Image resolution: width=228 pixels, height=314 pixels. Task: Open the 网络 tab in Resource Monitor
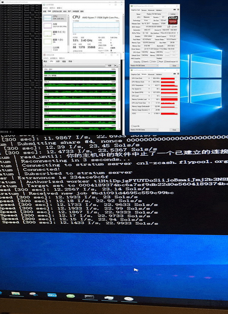pyautogui.click(x=70, y=61)
